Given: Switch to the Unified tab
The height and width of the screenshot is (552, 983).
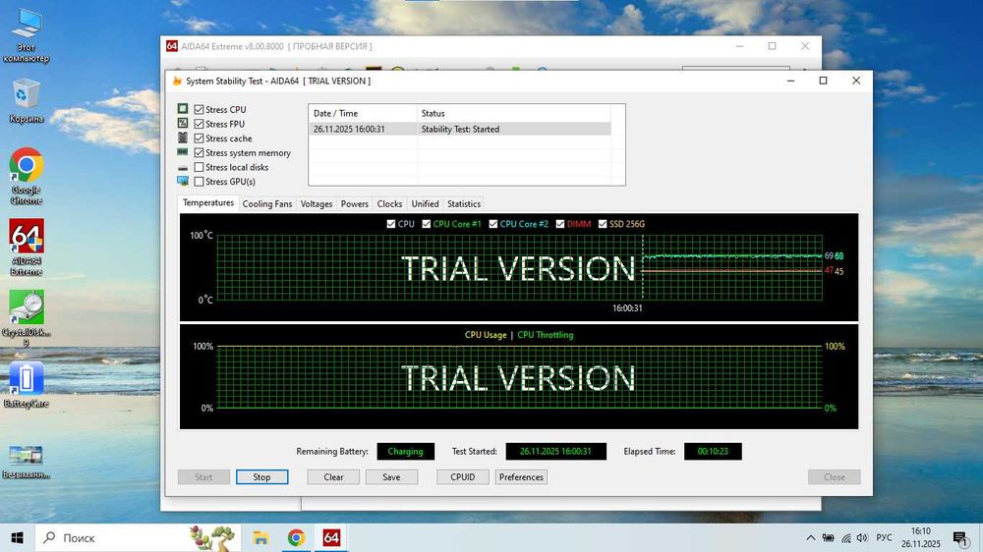Looking at the screenshot, I should coord(425,203).
